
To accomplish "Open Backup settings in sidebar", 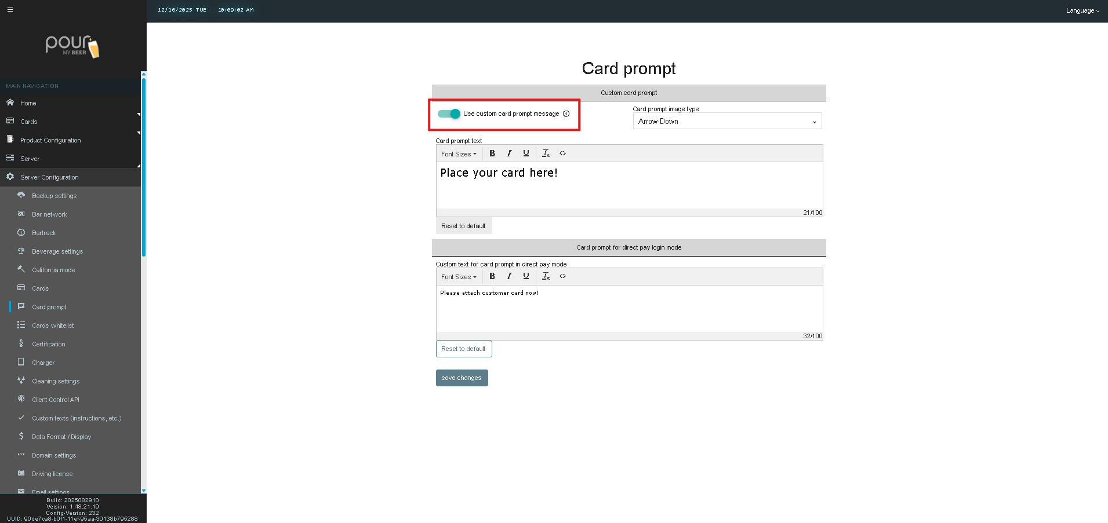I will click(x=54, y=196).
